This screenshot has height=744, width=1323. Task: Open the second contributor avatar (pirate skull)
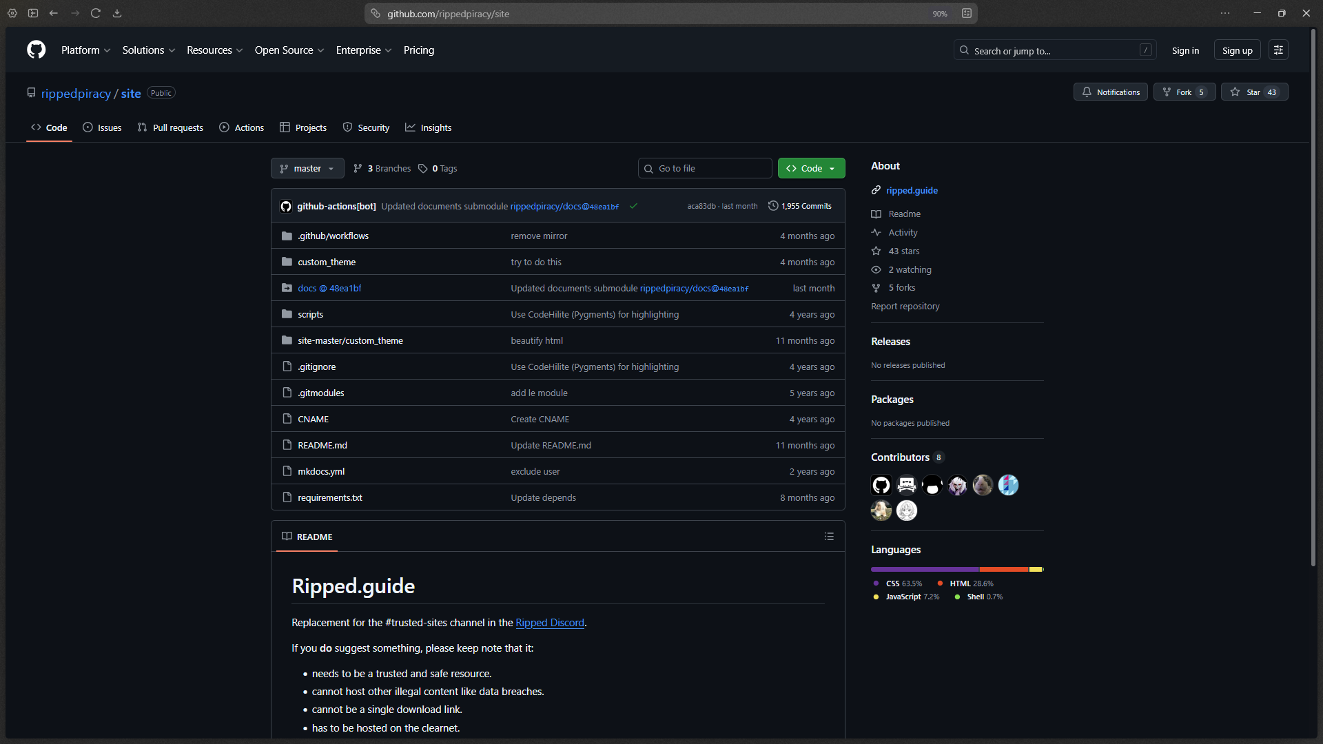[x=907, y=485]
